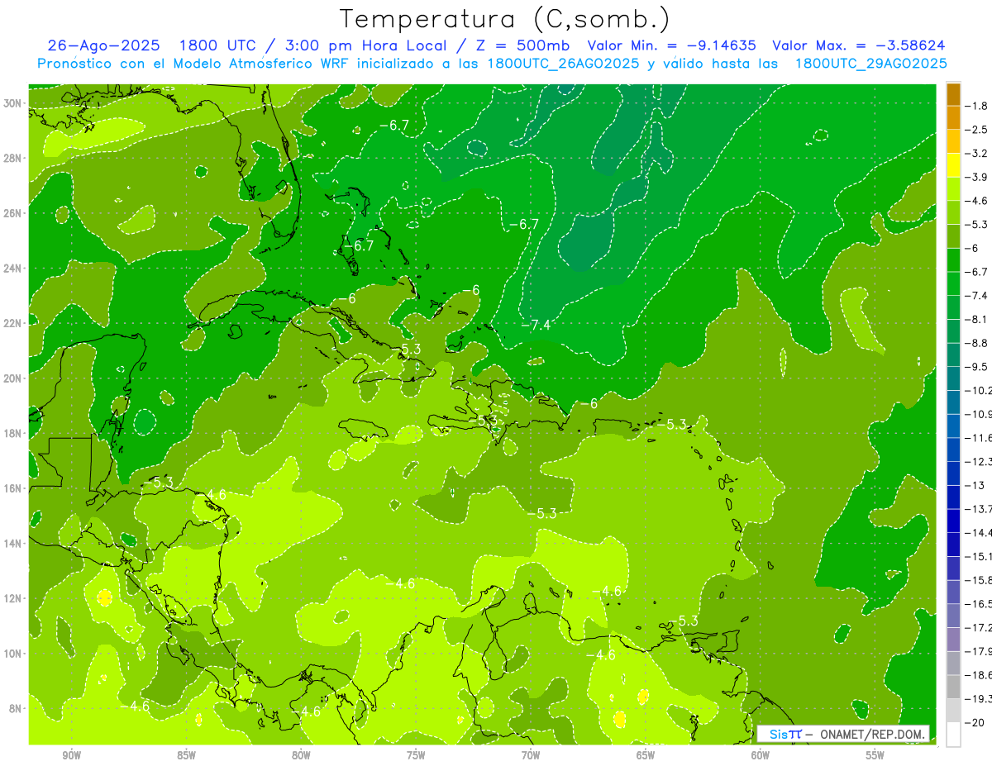Click the 20N latitude axis label
This screenshot has height=766, width=992.
coord(14,378)
